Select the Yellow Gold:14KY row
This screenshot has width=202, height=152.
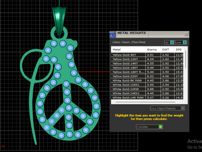pos(147,63)
